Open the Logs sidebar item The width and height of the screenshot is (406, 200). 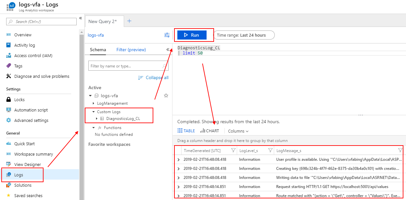pyautogui.click(x=40, y=175)
